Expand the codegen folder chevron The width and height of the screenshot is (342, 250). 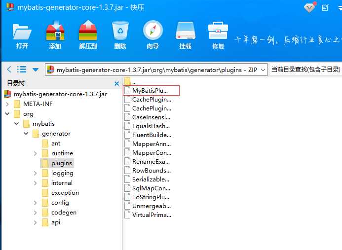[x=36, y=213]
